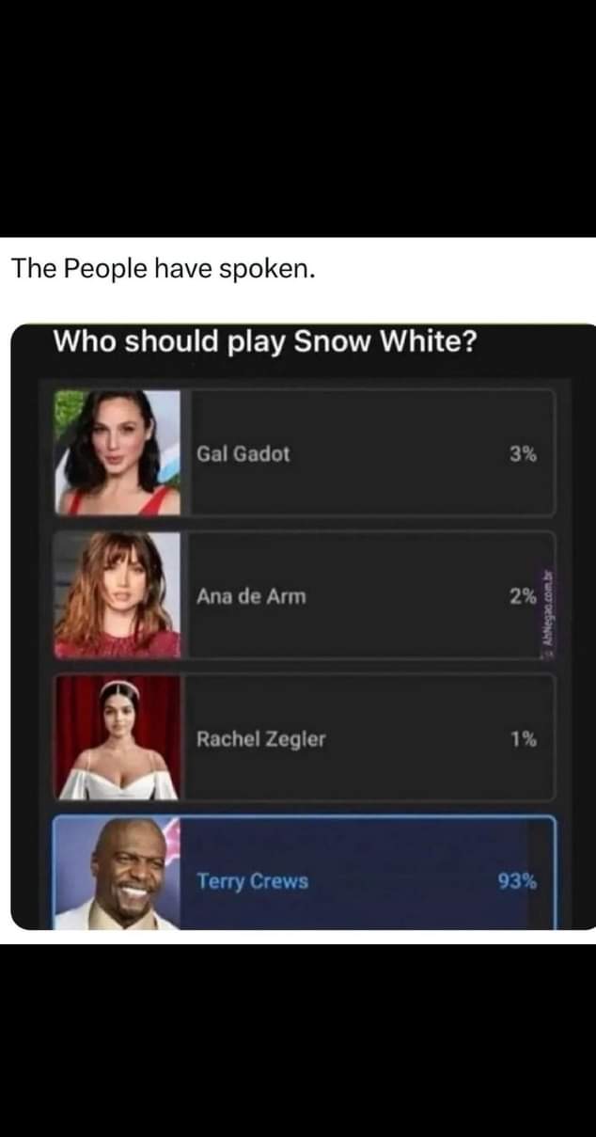Click the empty bar between Gal Gadot and 3%
This screenshot has height=1137, width=596.
[x=400, y=453]
